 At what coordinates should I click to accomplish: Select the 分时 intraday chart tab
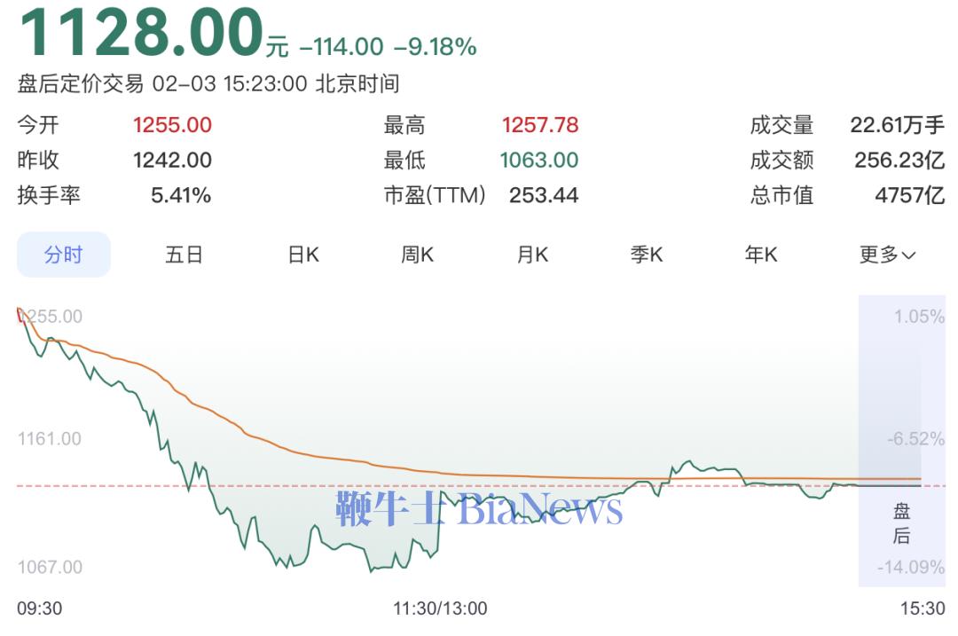pos(64,255)
